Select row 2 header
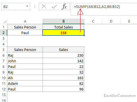Screen dimensions: 137x102 click(x=3, y=33)
